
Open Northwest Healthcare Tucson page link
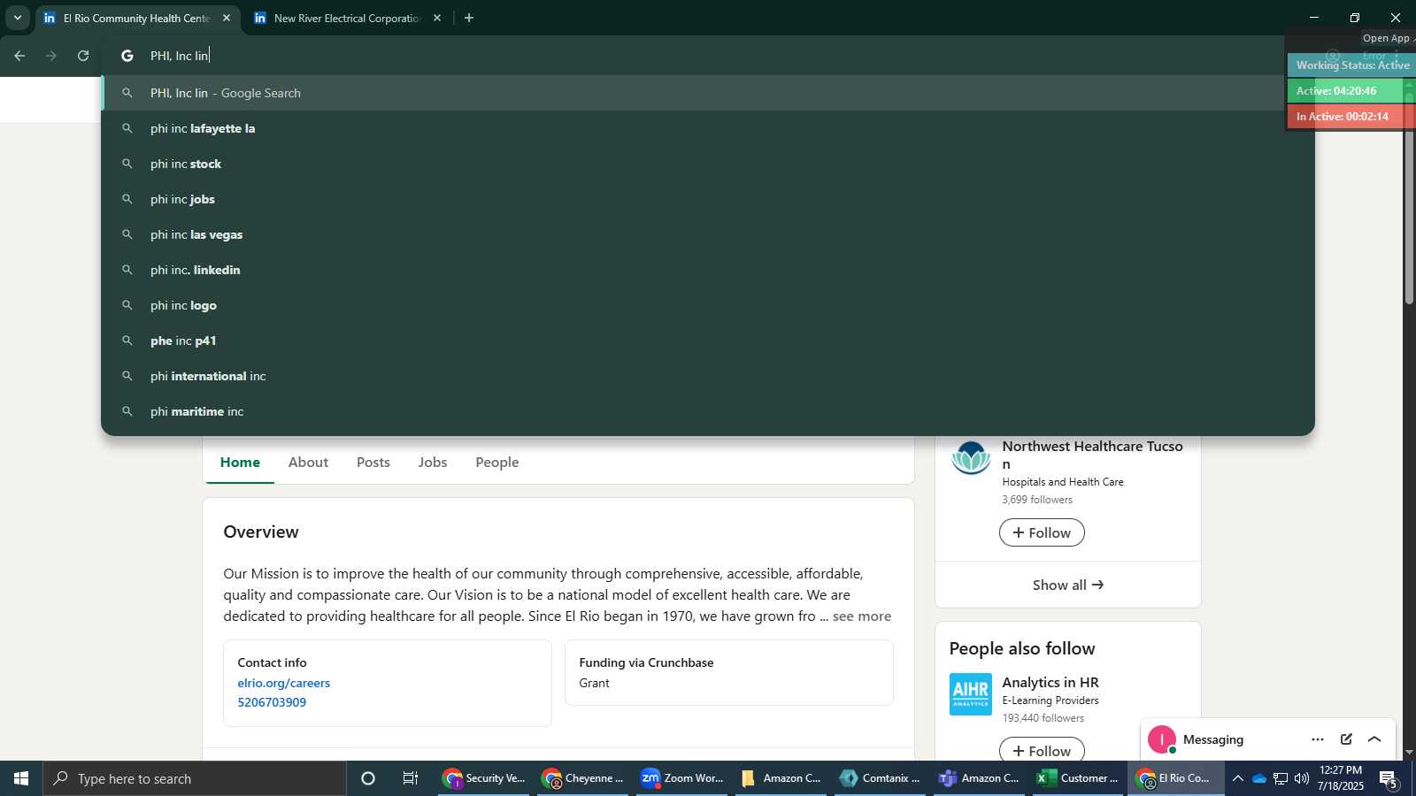click(1092, 455)
